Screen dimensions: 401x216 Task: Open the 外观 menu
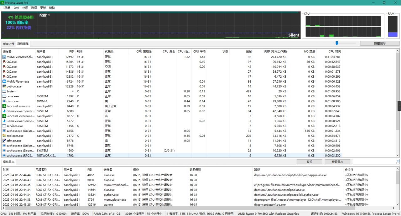[25, 8]
